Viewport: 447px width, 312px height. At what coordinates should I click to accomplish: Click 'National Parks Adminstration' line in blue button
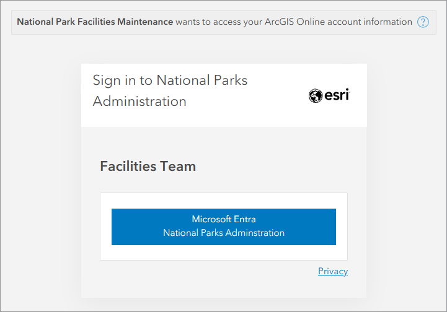pos(224,233)
